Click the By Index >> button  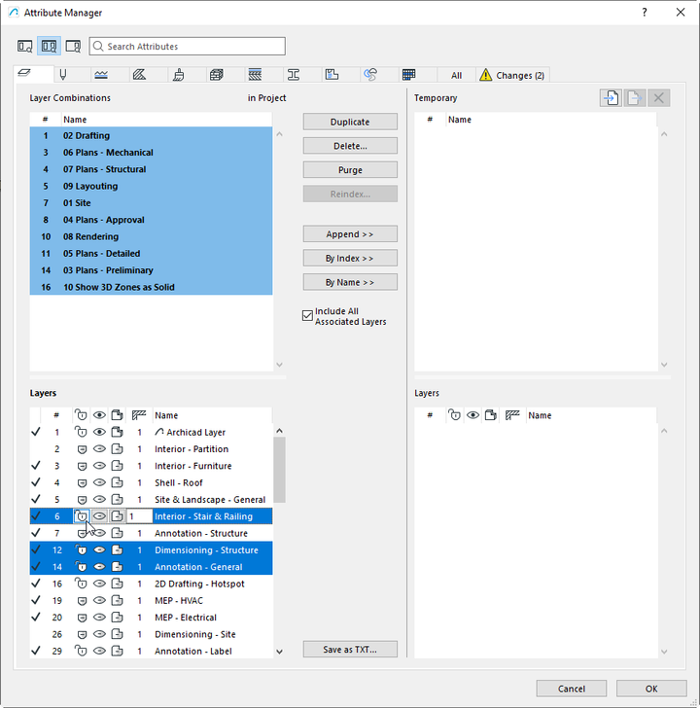[350, 258]
